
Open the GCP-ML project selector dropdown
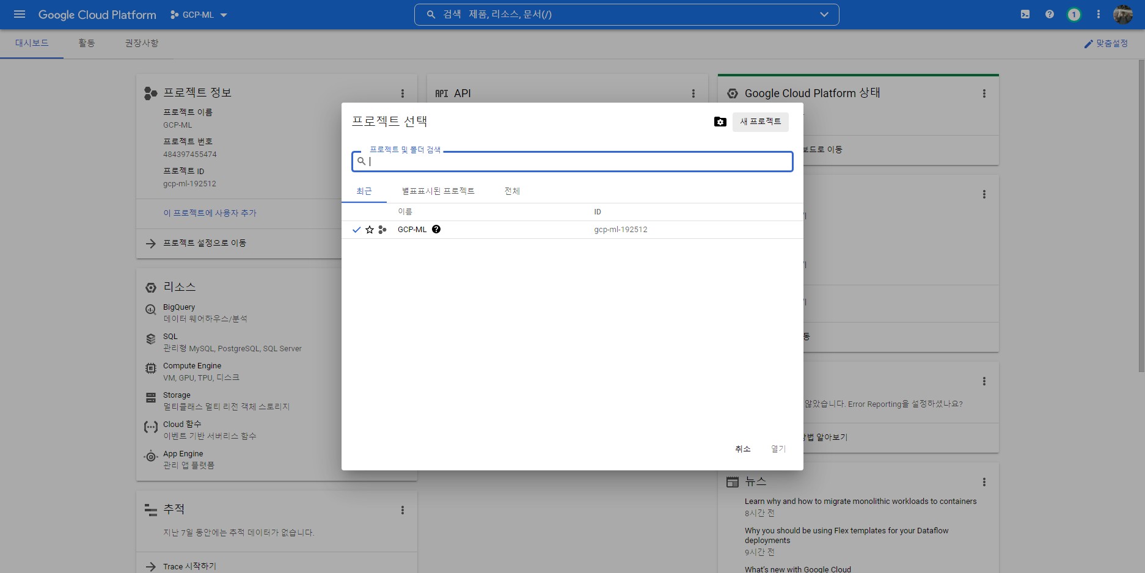[199, 15]
